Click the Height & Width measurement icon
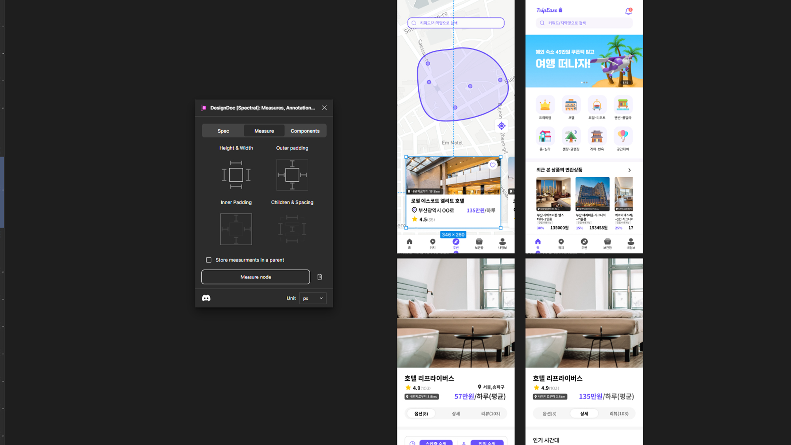This screenshot has width=791, height=445. (236, 174)
